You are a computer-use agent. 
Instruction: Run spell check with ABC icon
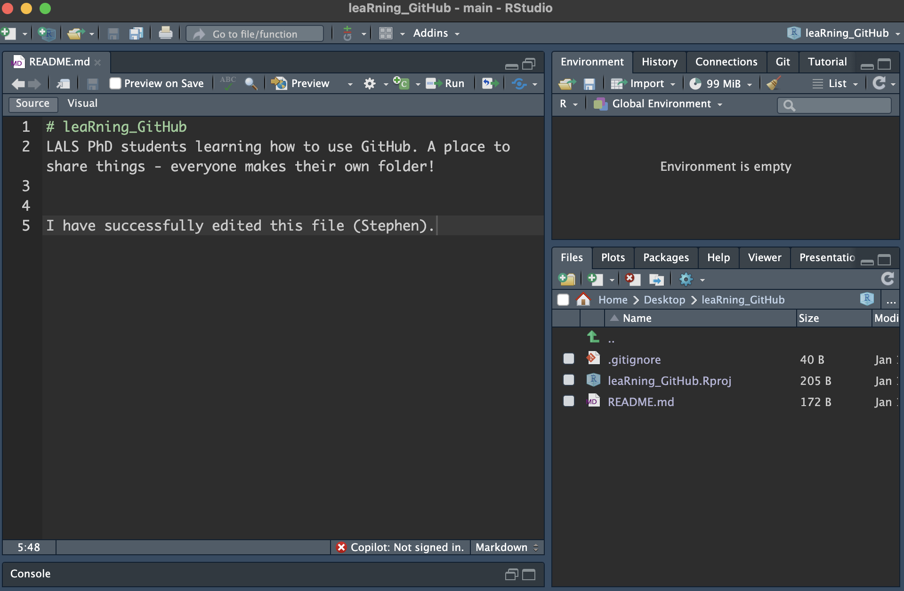tap(228, 83)
